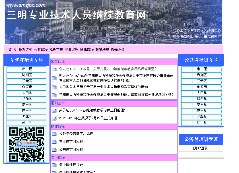Open 首页 in the navigation bar
The width and height of the screenshot is (239, 173).
[x=13, y=50]
